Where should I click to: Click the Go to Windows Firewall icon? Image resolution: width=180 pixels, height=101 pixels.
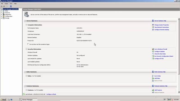pyautogui.click(x=153, y=49)
